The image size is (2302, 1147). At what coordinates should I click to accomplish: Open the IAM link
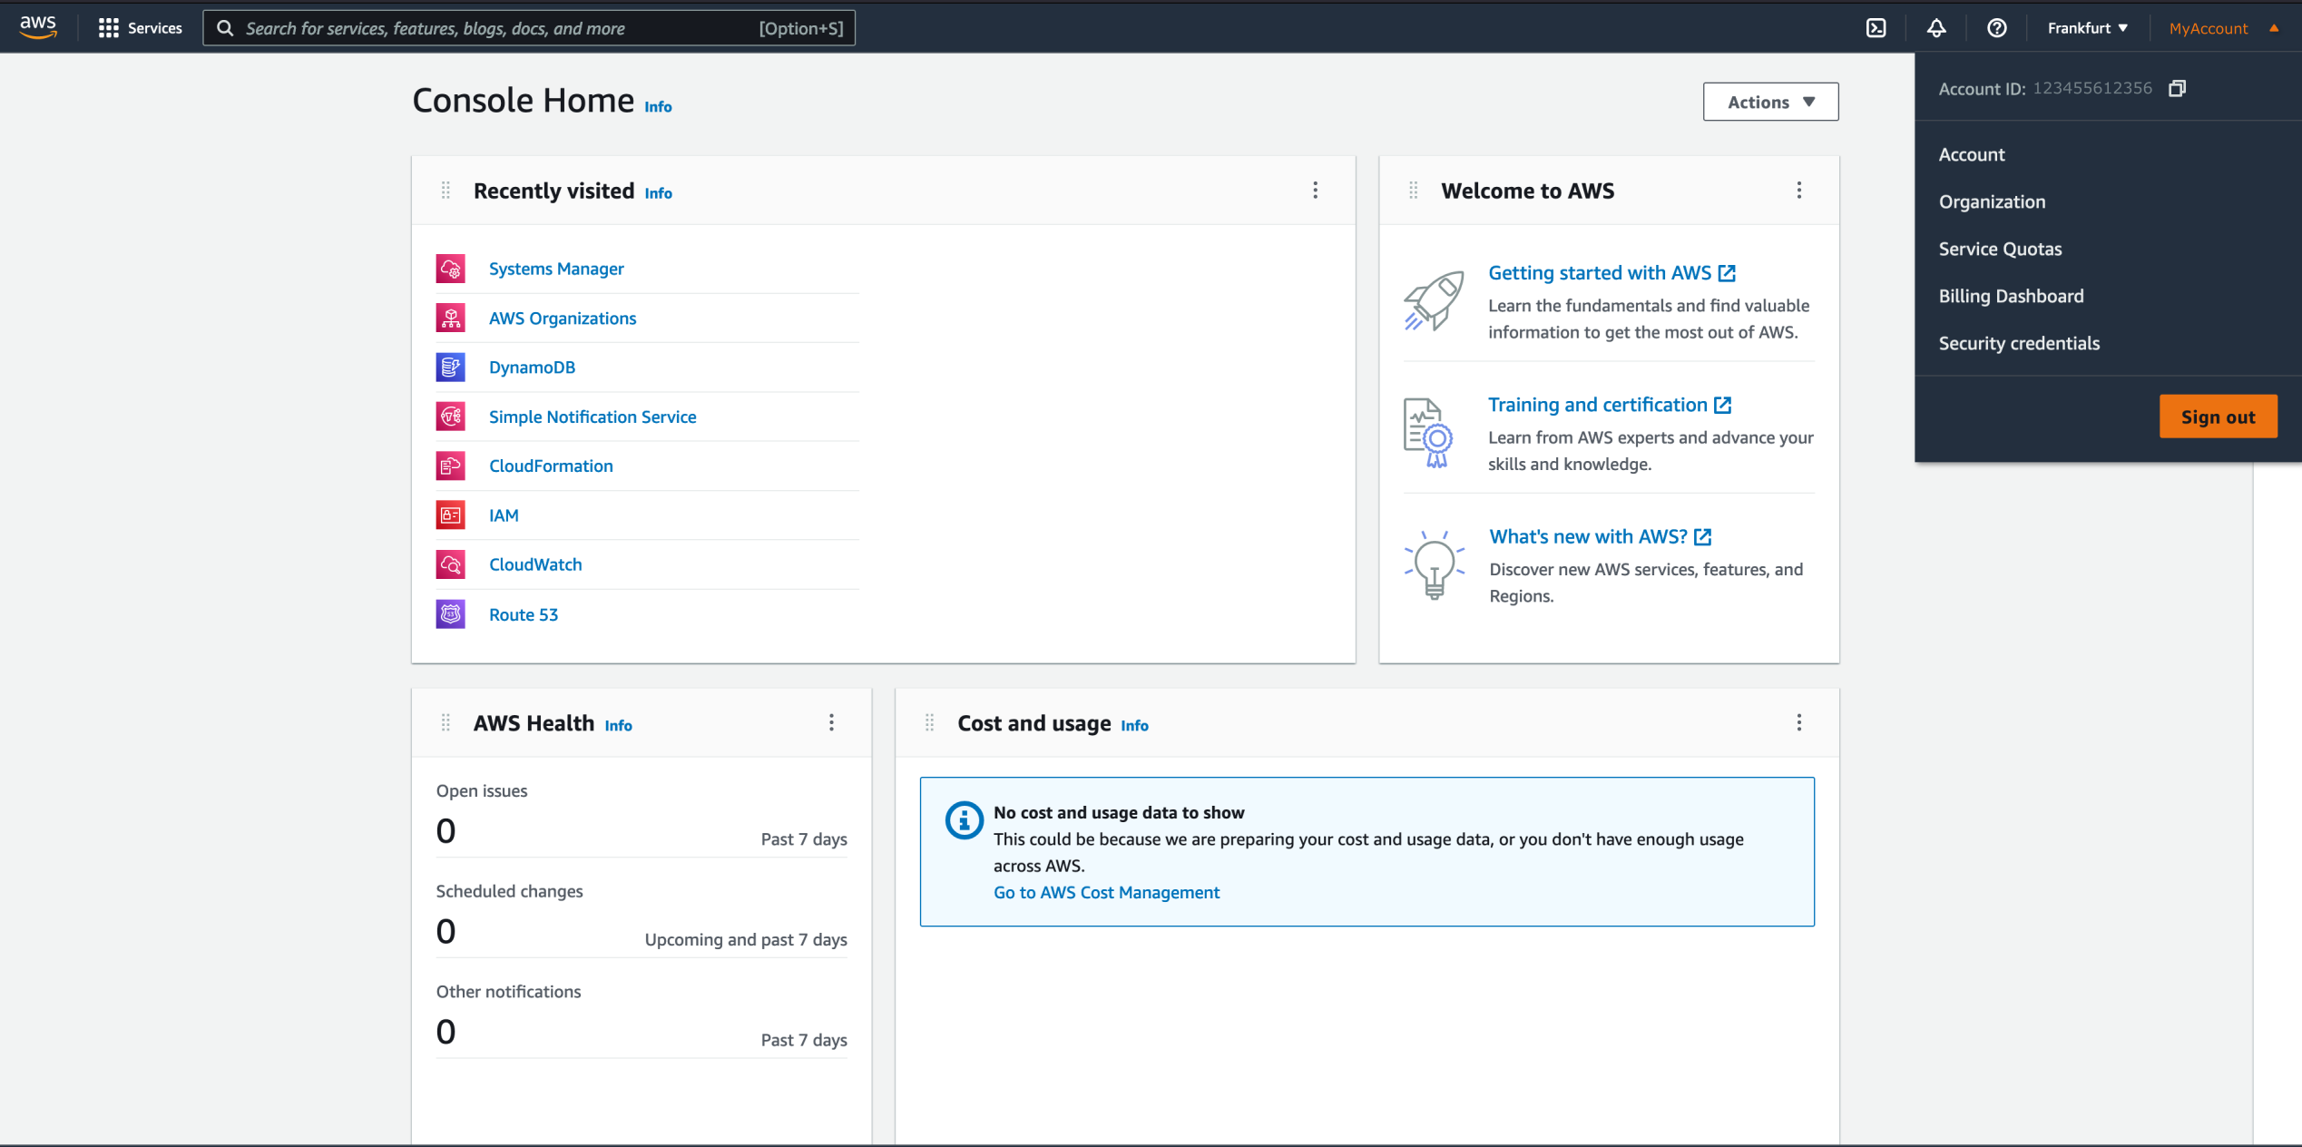click(504, 515)
